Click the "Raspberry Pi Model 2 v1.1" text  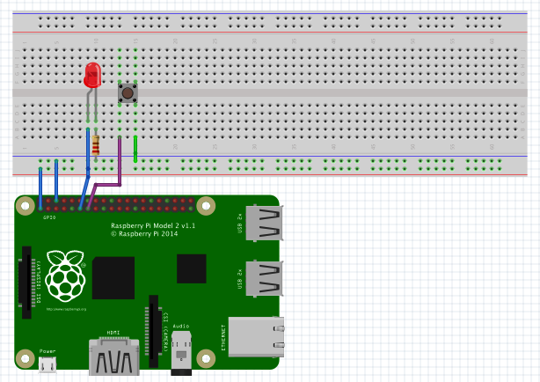pyautogui.click(x=153, y=226)
